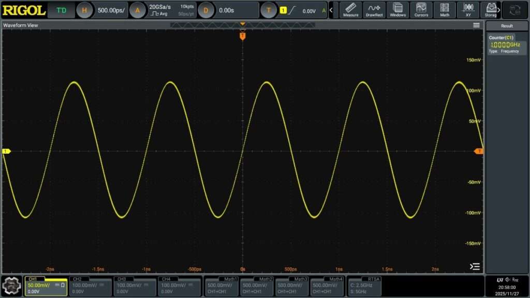The image size is (530, 298).
Task: Open the Cursors tool
Action: 421,10
